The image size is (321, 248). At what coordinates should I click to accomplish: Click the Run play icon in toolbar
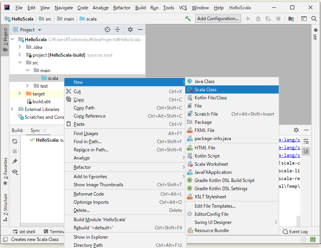click(248, 19)
